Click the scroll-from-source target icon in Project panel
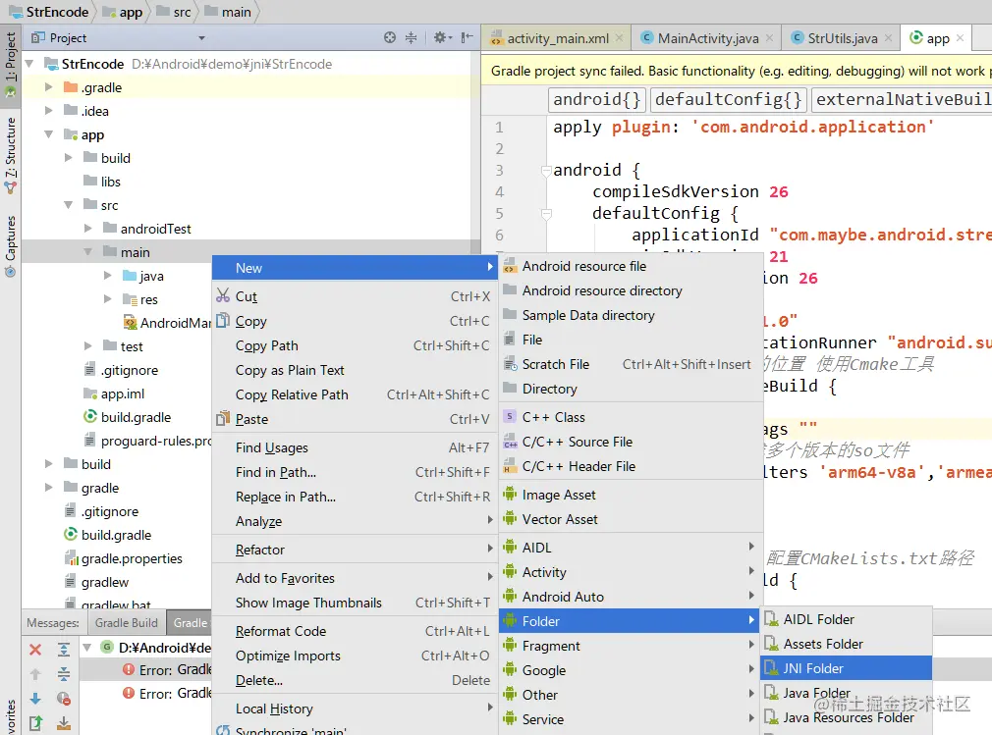The image size is (992, 735). point(390,38)
